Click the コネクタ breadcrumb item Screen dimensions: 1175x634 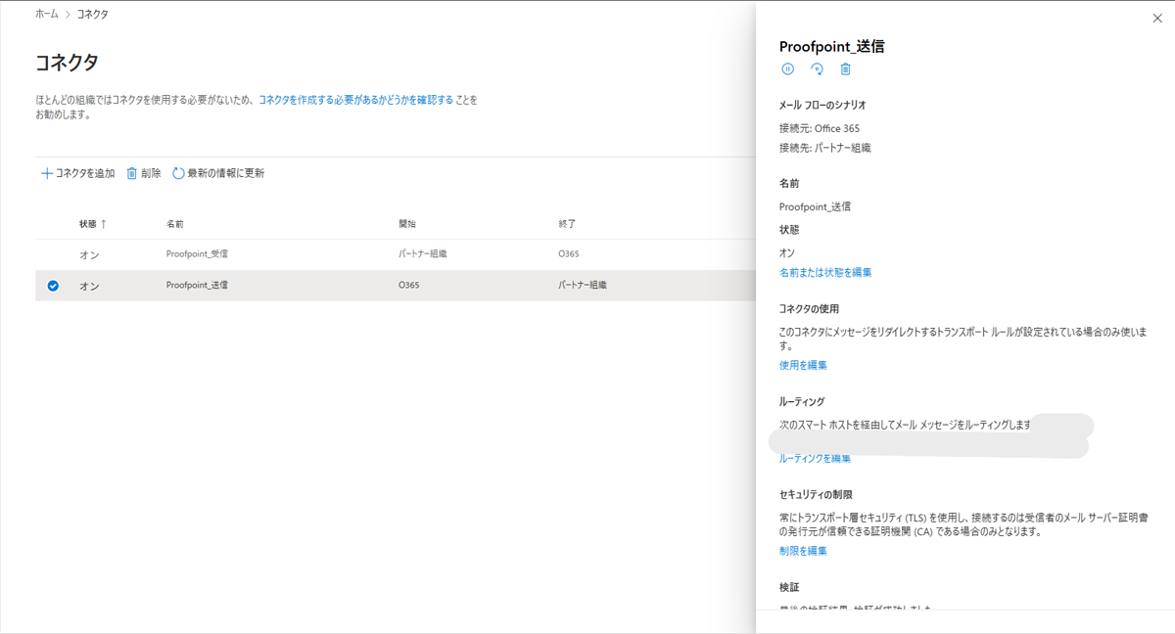(93, 15)
